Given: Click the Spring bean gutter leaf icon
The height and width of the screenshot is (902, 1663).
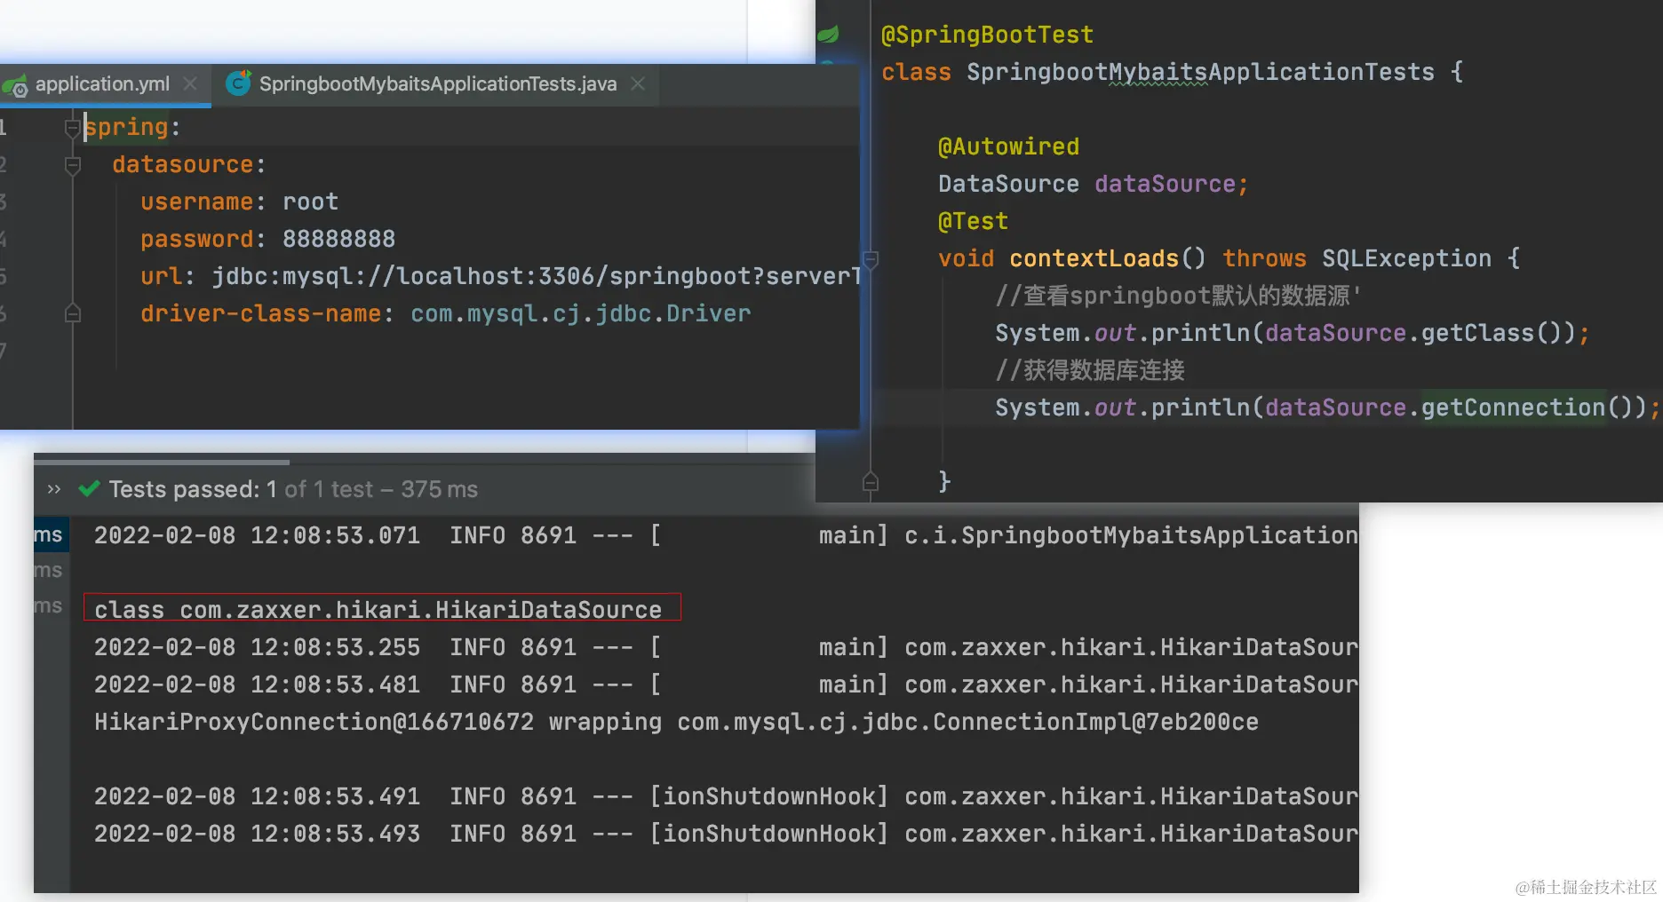Looking at the screenshot, I should click(x=828, y=35).
